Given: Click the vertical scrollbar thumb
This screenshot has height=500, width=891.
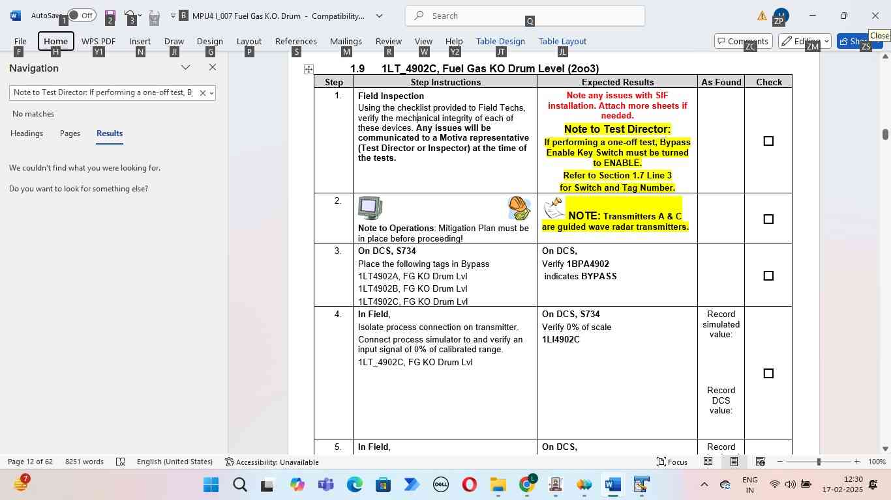Looking at the screenshot, I should pos(885,134).
